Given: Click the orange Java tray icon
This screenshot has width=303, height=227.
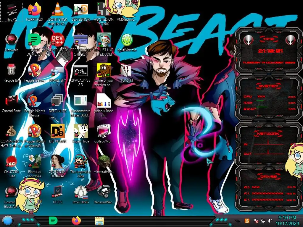Looking at the screenshot, I should click(x=247, y=220).
